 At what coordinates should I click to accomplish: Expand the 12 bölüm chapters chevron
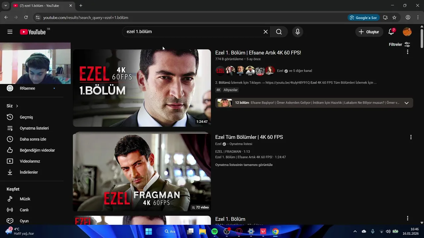click(x=406, y=103)
